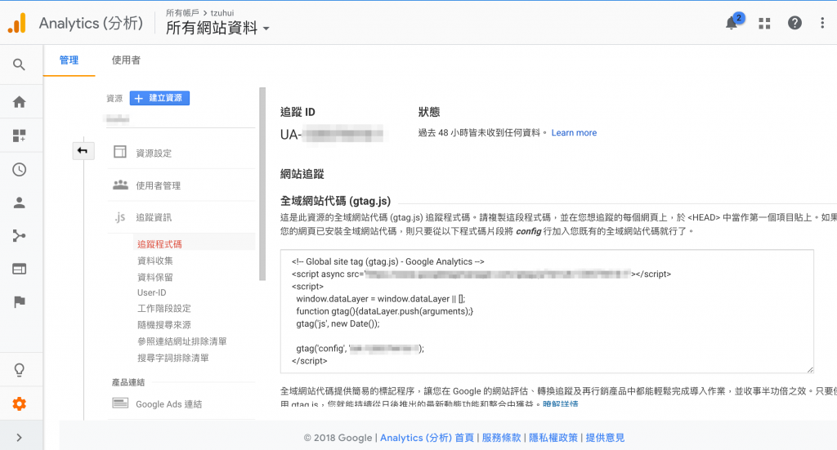Grab the code textarea resize handle

point(810,369)
